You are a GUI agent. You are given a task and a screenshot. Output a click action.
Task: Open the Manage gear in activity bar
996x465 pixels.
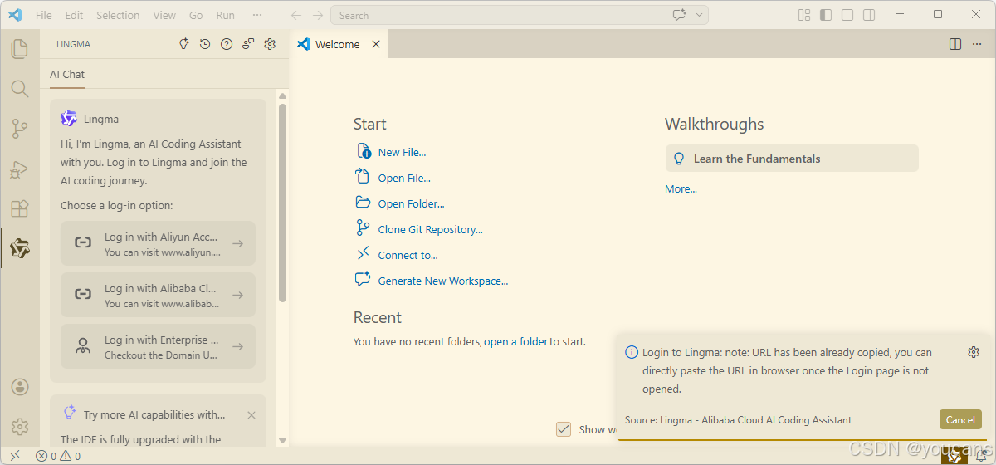pos(20,427)
